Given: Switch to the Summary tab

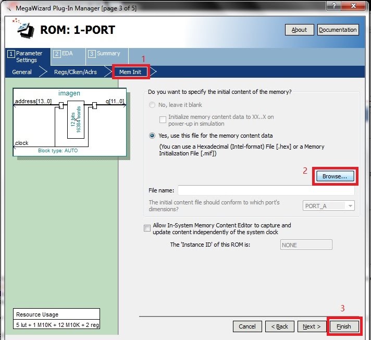Looking at the screenshot, I should pyautogui.click(x=107, y=57).
